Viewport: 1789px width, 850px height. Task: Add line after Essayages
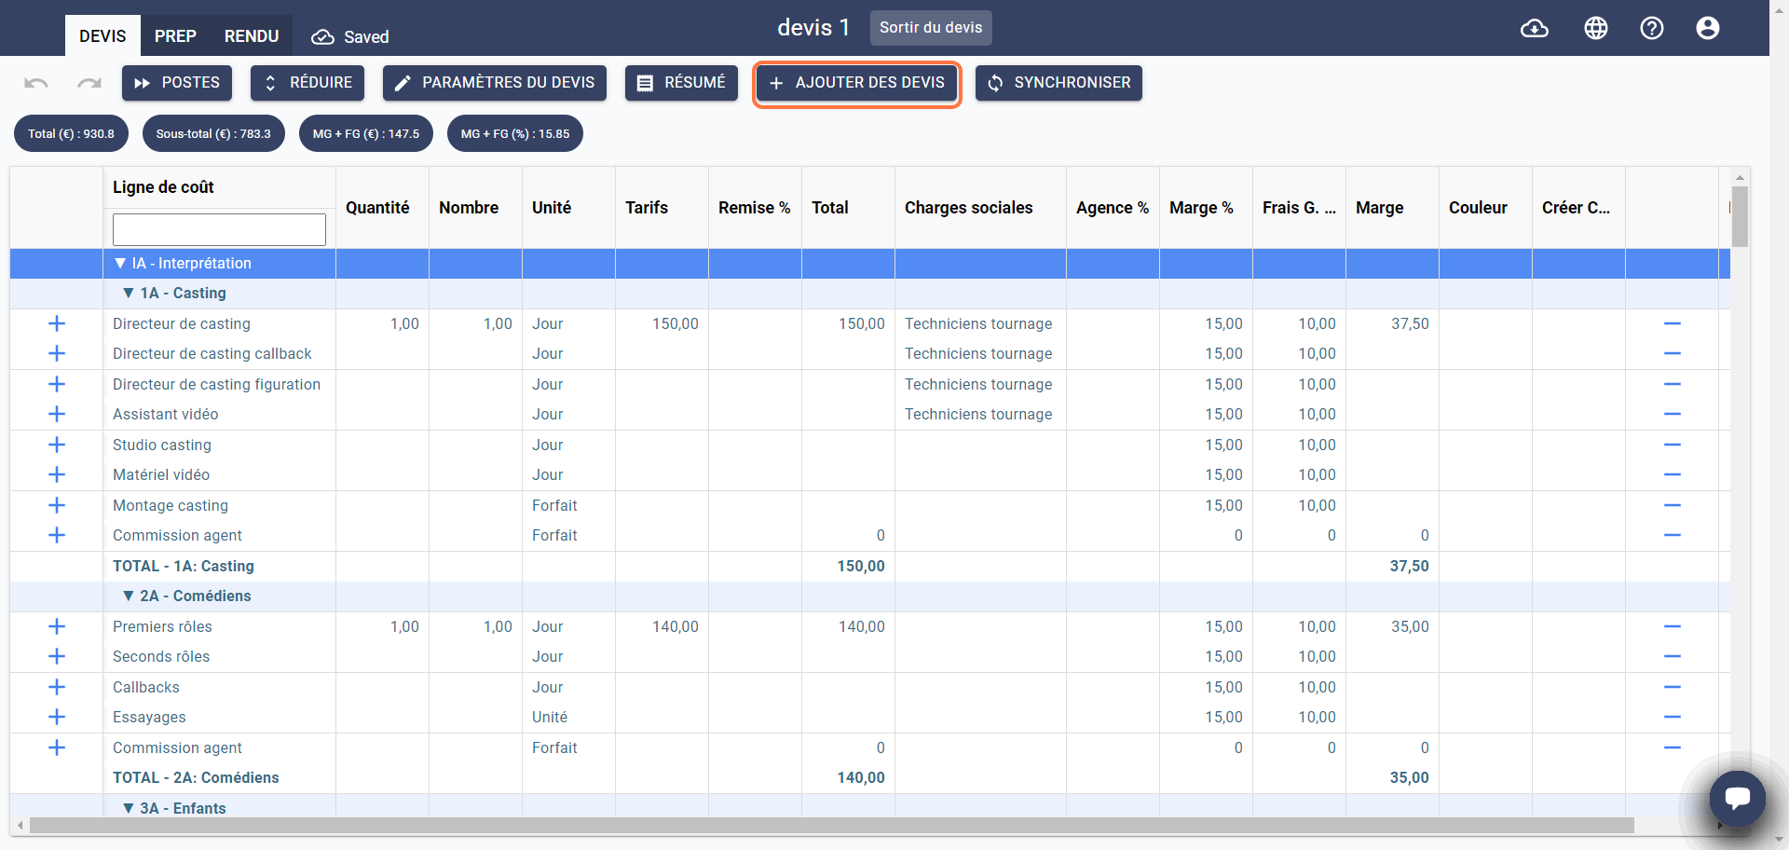tap(57, 717)
